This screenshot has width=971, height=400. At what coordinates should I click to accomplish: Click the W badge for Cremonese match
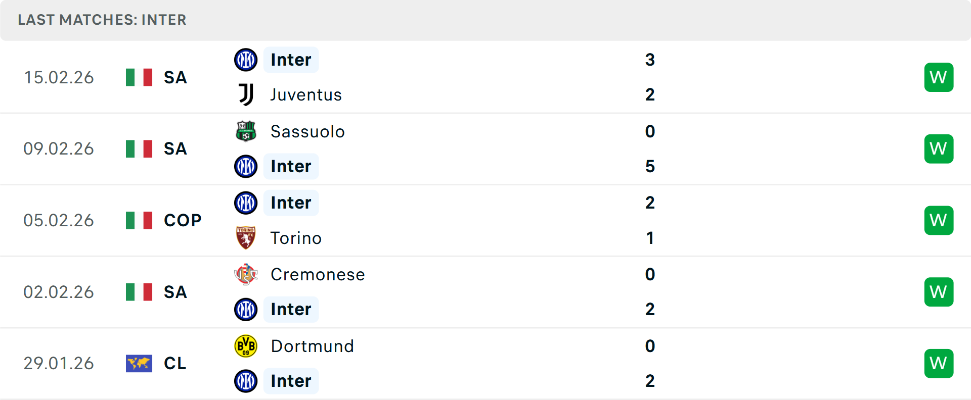(939, 292)
